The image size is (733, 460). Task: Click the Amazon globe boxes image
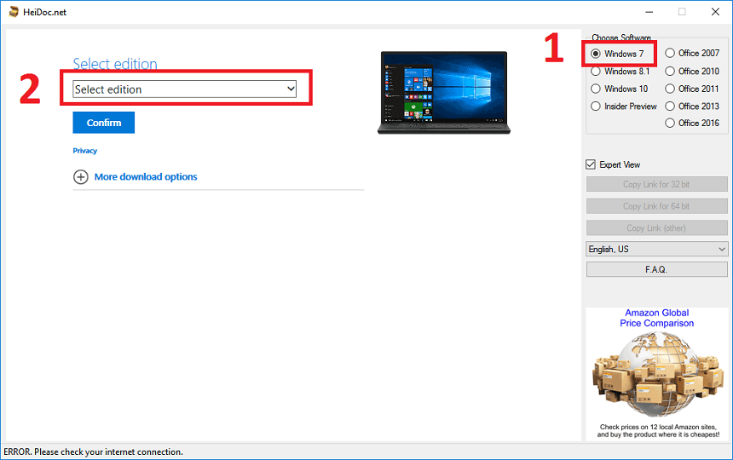(657, 375)
